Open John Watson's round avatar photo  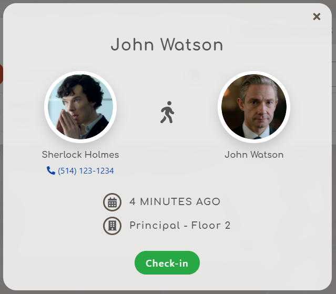pyautogui.click(x=254, y=107)
